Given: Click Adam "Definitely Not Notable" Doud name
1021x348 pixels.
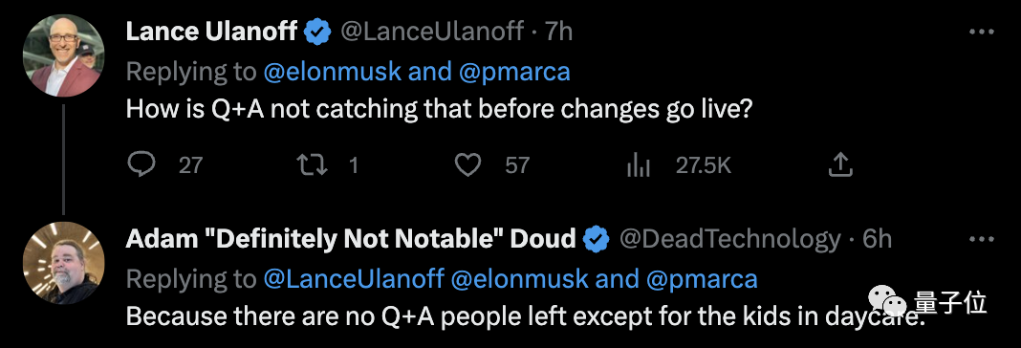Looking at the screenshot, I should pos(351,239).
